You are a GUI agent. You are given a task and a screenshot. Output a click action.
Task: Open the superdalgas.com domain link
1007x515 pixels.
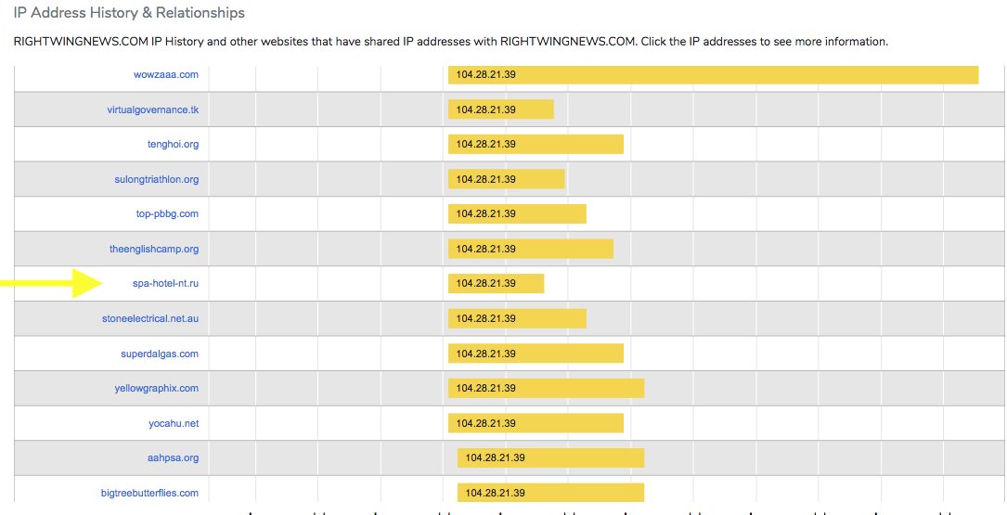tap(160, 354)
